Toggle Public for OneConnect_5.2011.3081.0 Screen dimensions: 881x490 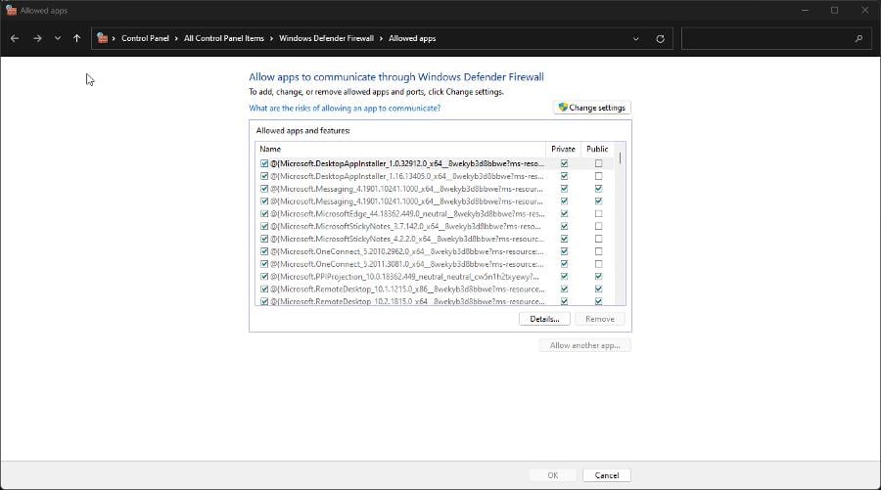[598, 264]
